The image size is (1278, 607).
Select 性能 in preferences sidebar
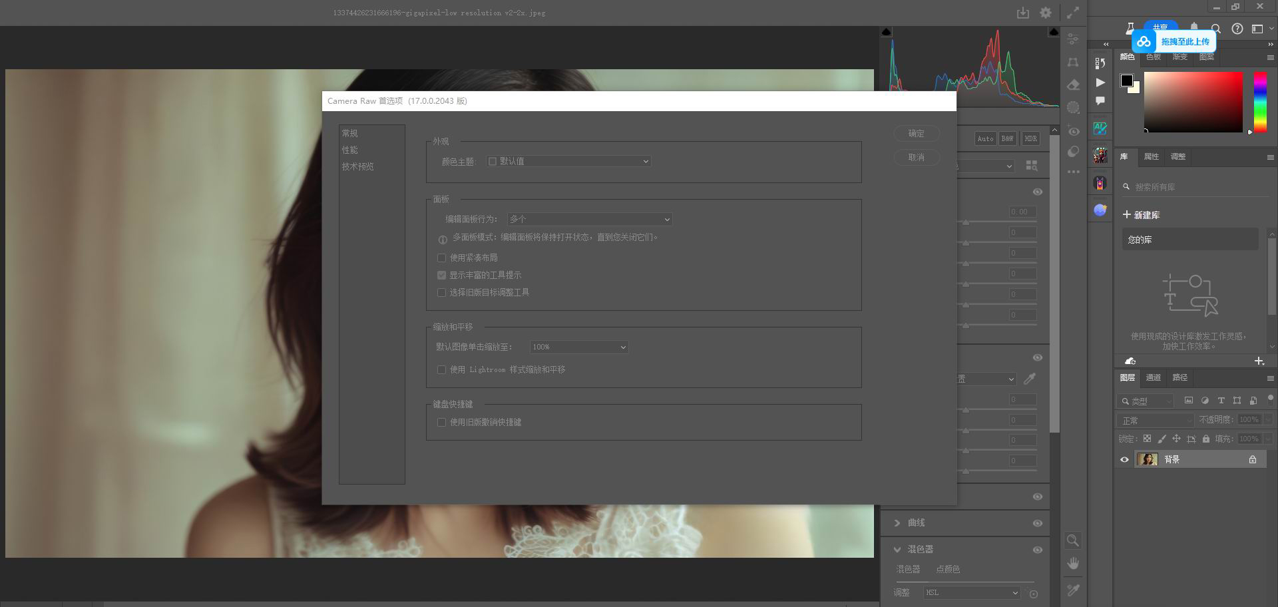click(349, 150)
